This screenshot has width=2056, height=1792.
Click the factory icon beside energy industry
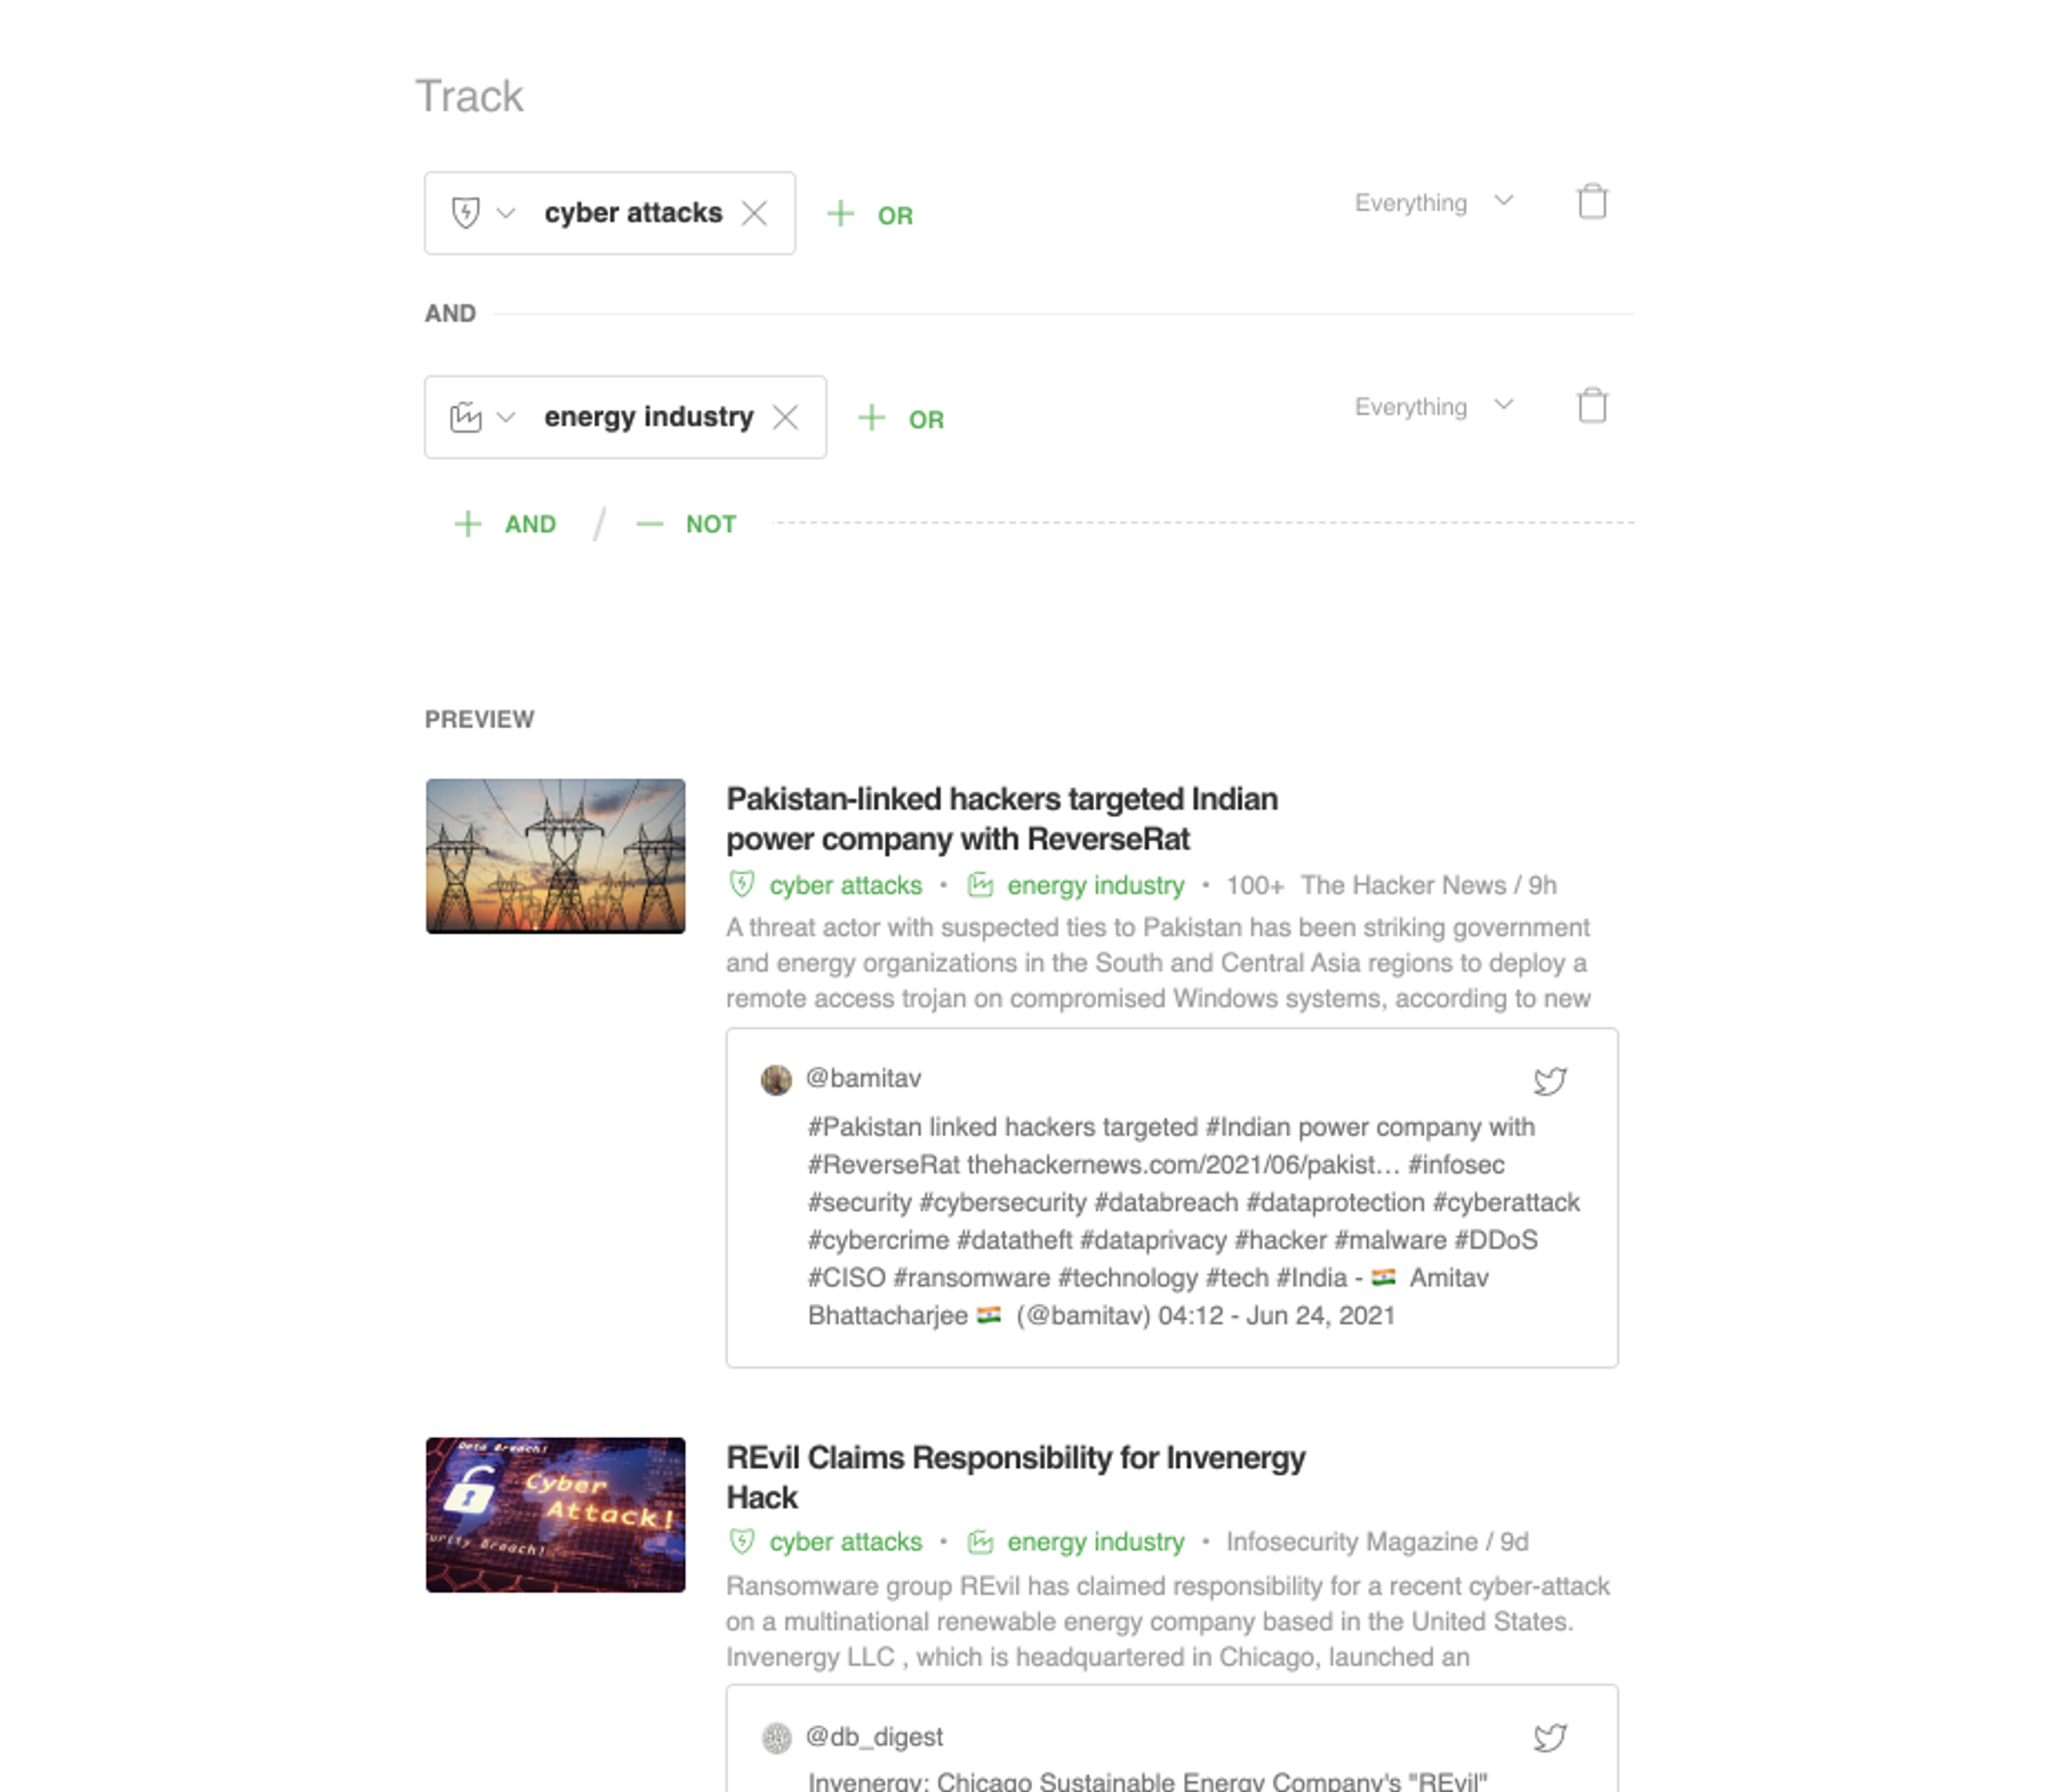pos(465,417)
